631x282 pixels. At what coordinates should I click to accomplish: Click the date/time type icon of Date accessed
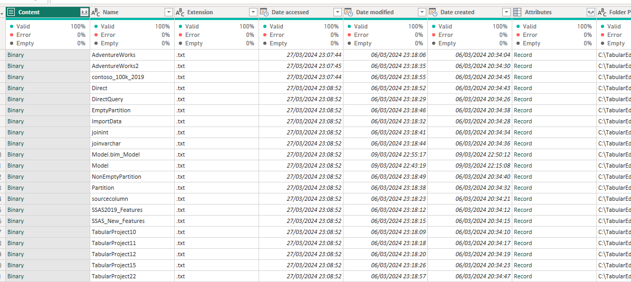[264, 13]
